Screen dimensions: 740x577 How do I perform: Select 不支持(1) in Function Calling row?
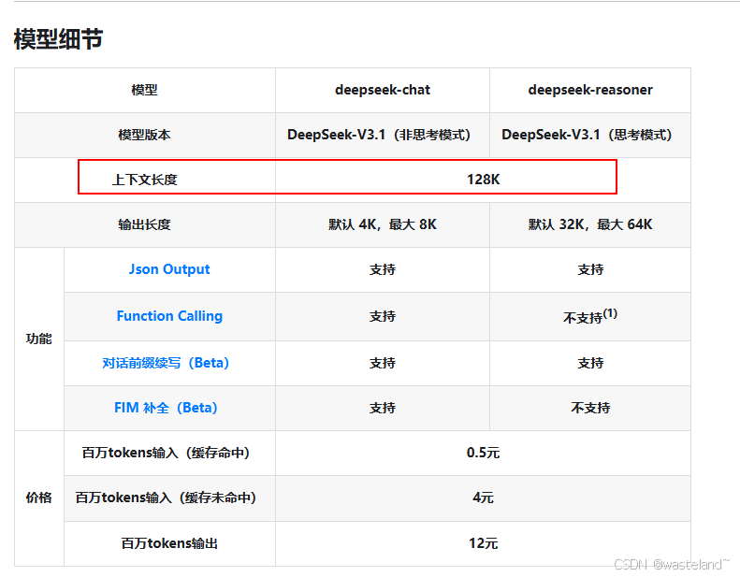pyautogui.click(x=590, y=316)
